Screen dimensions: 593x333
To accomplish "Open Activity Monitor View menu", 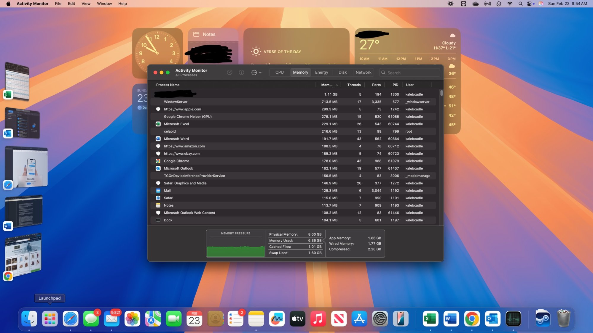I will 85,4.
